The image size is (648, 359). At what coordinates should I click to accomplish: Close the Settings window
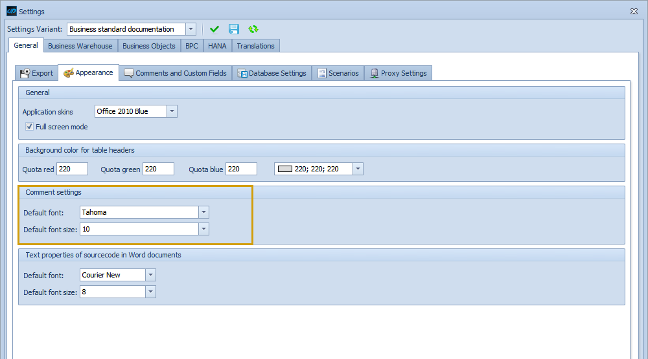[634, 11]
